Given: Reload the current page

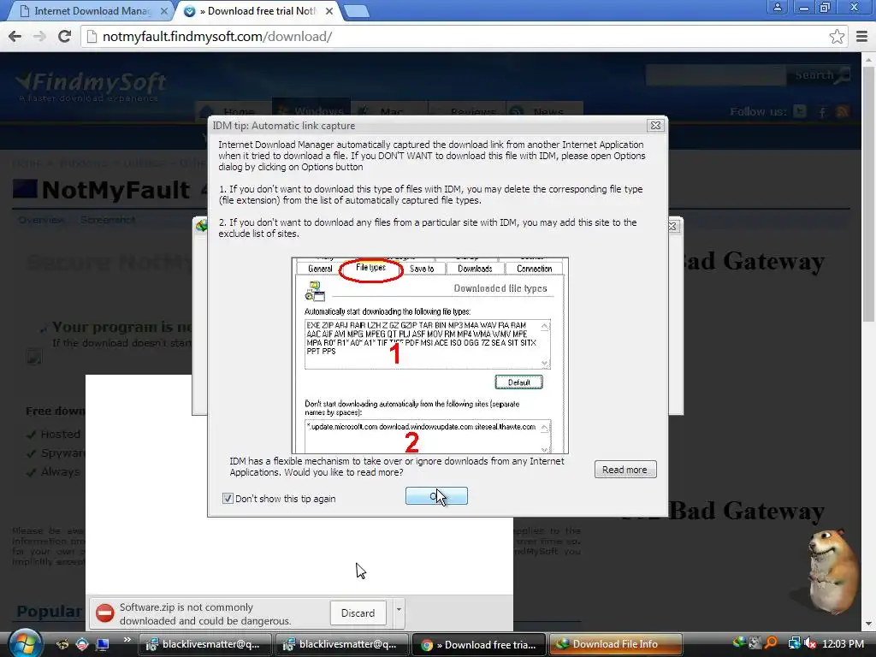Looking at the screenshot, I should point(64,36).
